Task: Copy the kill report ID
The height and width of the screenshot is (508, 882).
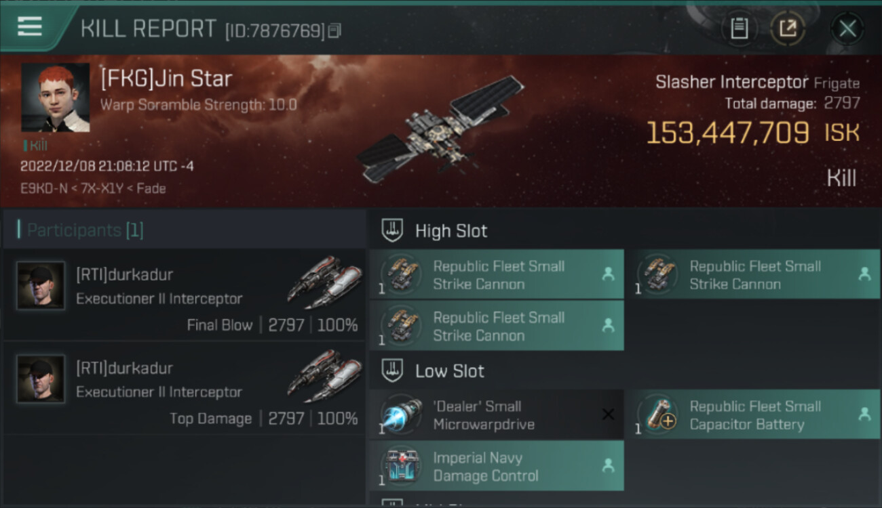Action: pos(334,30)
